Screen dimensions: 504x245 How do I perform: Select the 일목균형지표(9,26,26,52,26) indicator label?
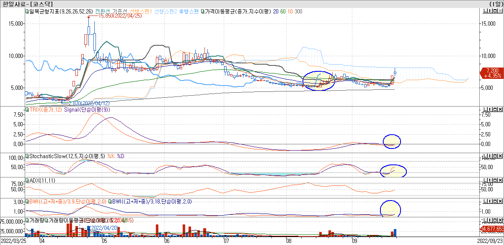61,12
